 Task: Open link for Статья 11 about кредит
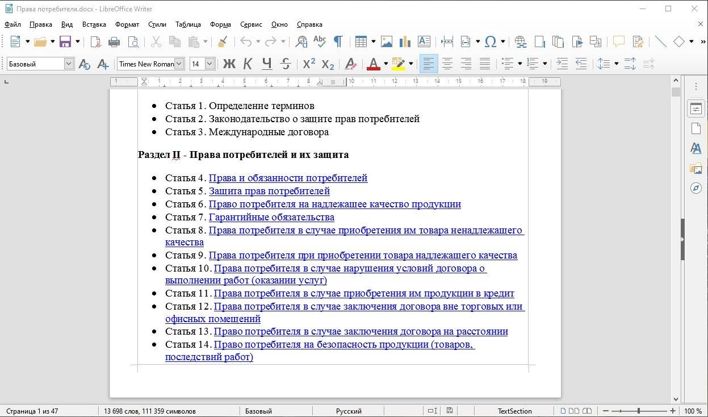pos(364,293)
